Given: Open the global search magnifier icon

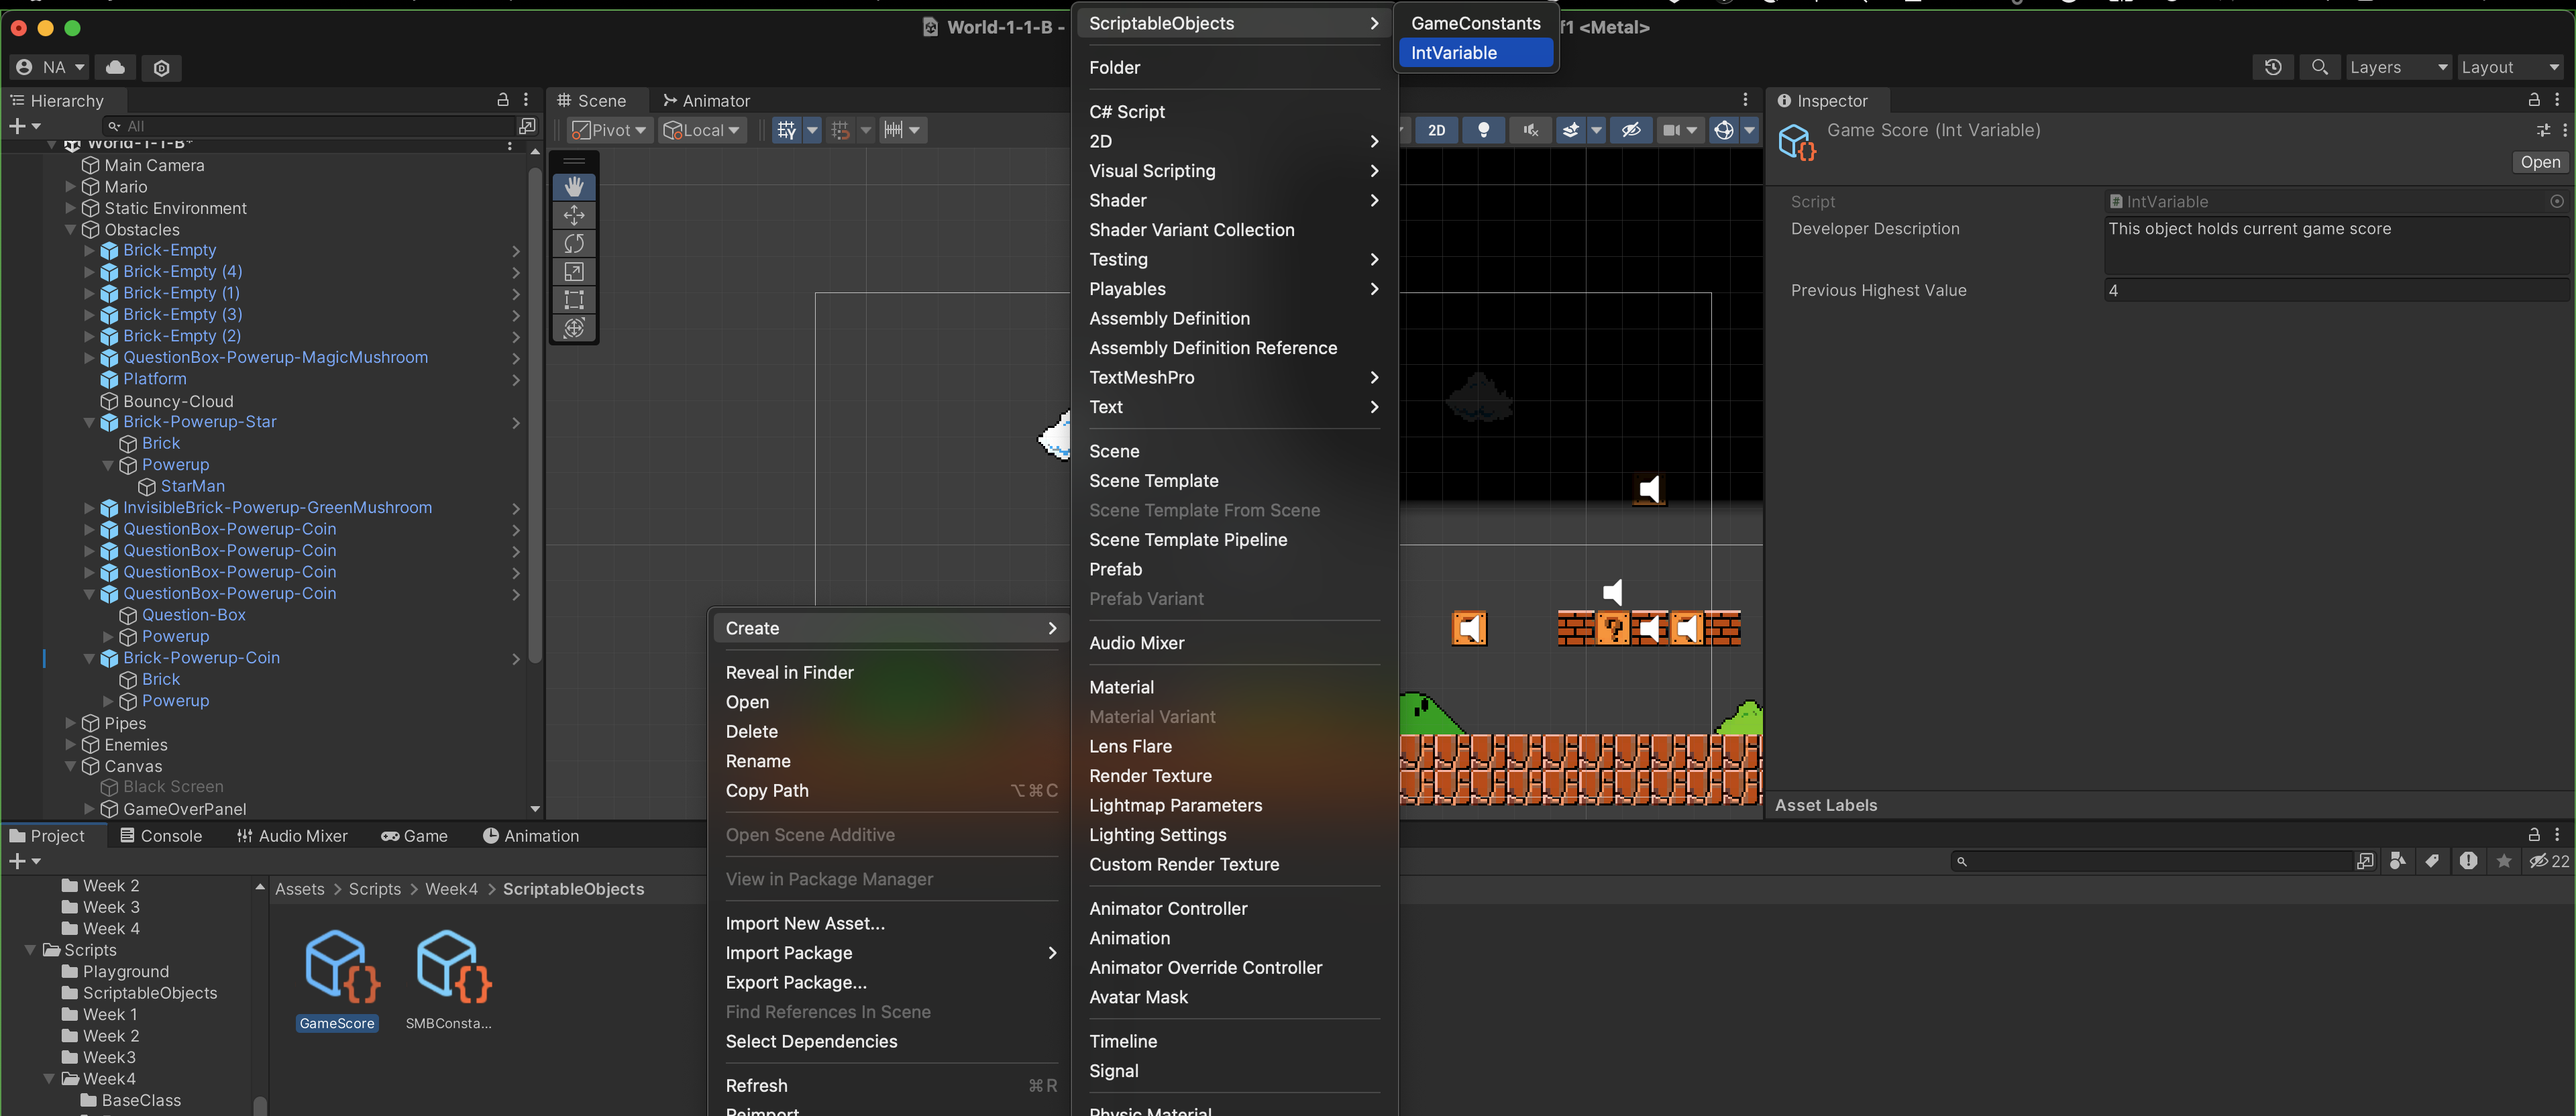Looking at the screenshot, I should (x=2320, y=67).
